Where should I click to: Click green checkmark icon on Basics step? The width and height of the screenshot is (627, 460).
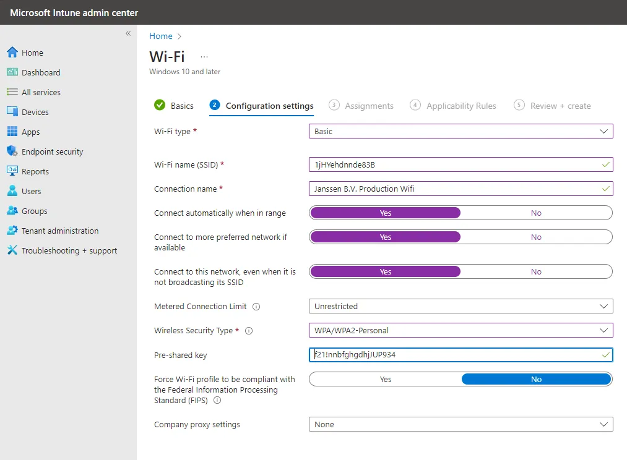[160, 105]
